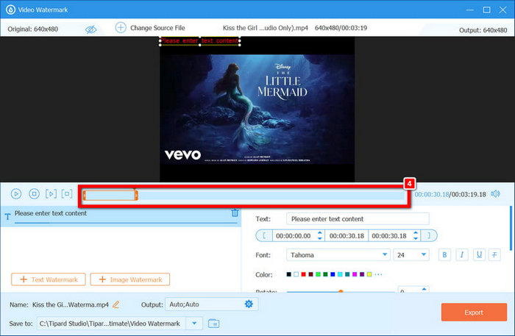
Task: Click the Output Auto;Auto field
Action: coord(212,304)
